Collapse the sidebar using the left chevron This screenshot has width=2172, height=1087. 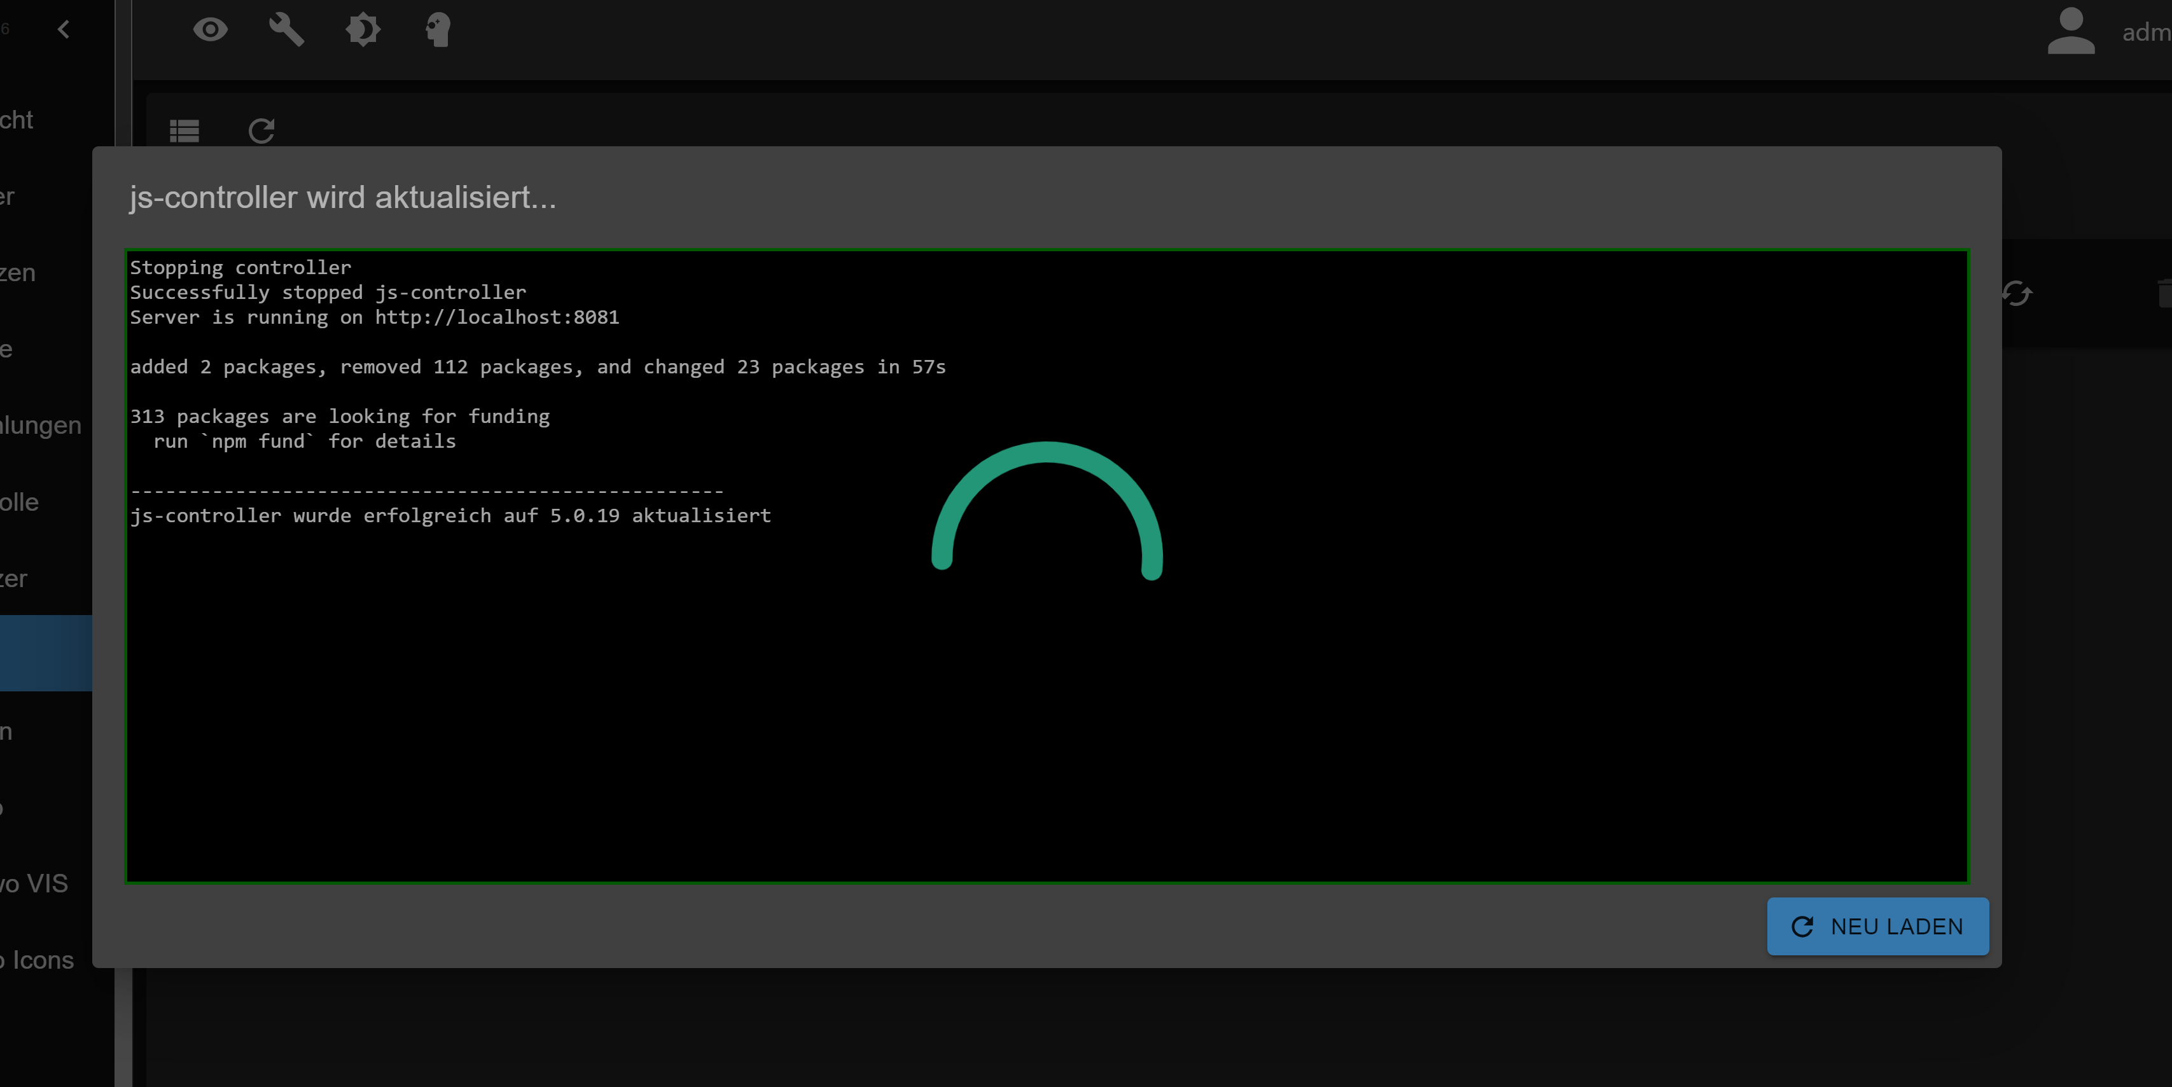point(63,31)
